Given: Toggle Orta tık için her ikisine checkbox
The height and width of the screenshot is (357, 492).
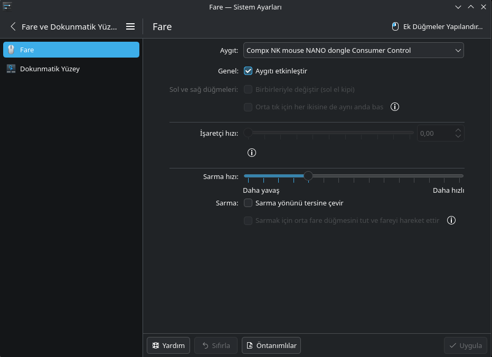Looking at the screenshot, I should pos(248,107).
